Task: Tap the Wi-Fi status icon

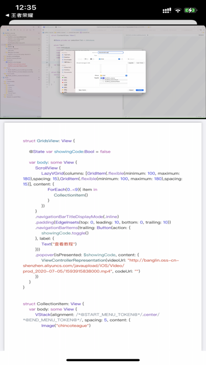Action: 178,10
